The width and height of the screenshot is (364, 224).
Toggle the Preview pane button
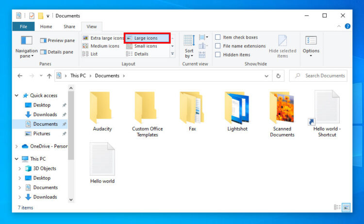57,41
